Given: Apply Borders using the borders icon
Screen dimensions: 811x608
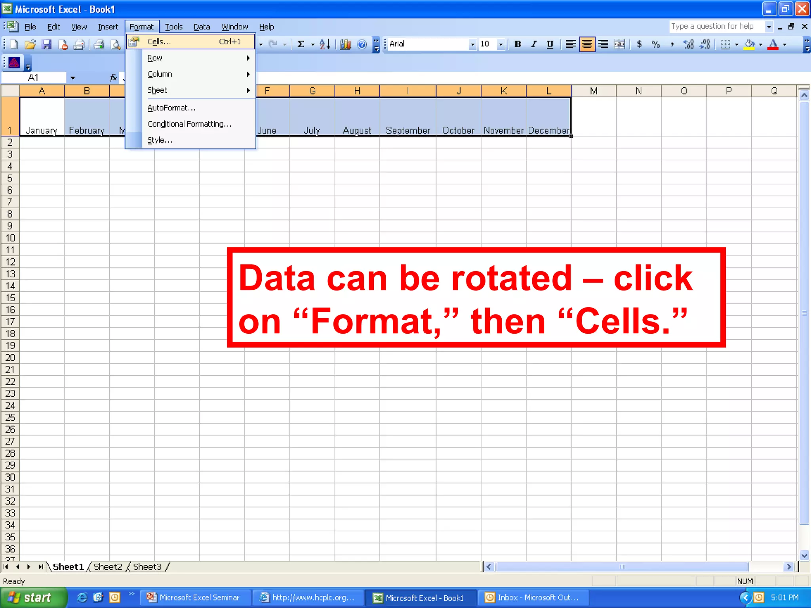Looking at the screenshot, I should [725, 44].
